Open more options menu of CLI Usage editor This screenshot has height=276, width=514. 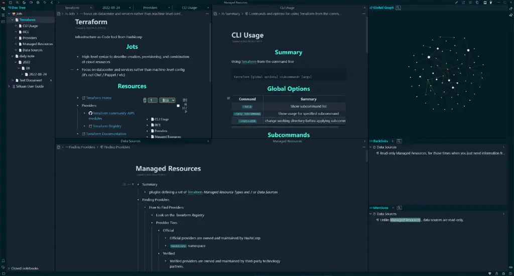tap(363, 14)
